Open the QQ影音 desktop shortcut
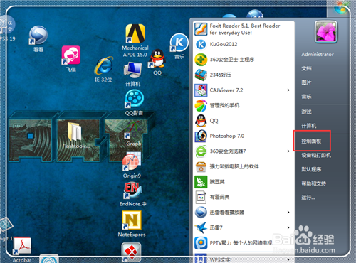 coord(134,103)
